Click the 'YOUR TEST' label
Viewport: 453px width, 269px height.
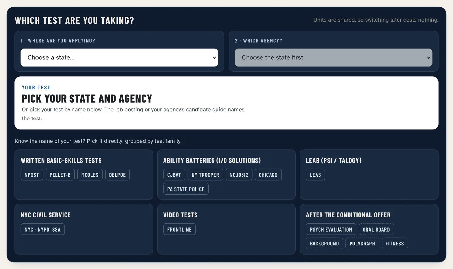[x=36, y=88]
